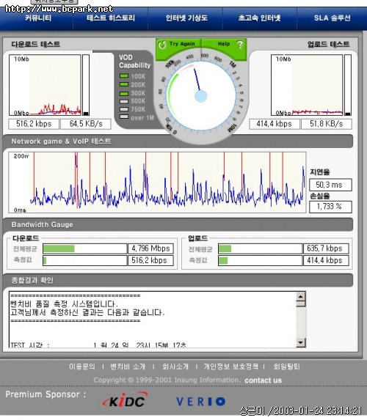Click the download 측정값 bandwidth bar
The height and width of the screenshot is (420, 367).
pos(84,260)
